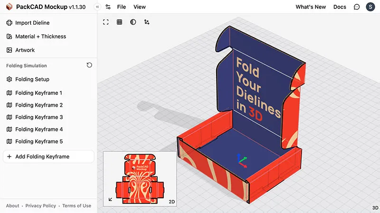Click the PackCAD box logo icon
Image resolution: width=380 pixels, height=213 pixels.
[x=9, y=7]
